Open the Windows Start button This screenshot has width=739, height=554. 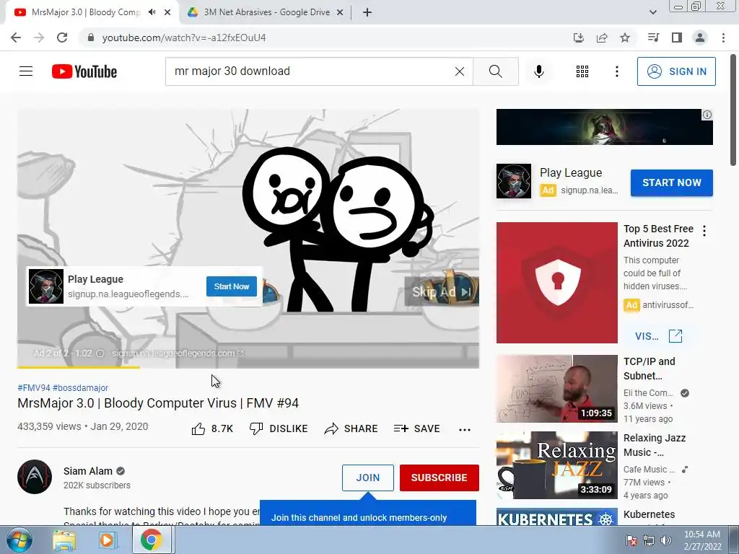(x=19, y=540)
